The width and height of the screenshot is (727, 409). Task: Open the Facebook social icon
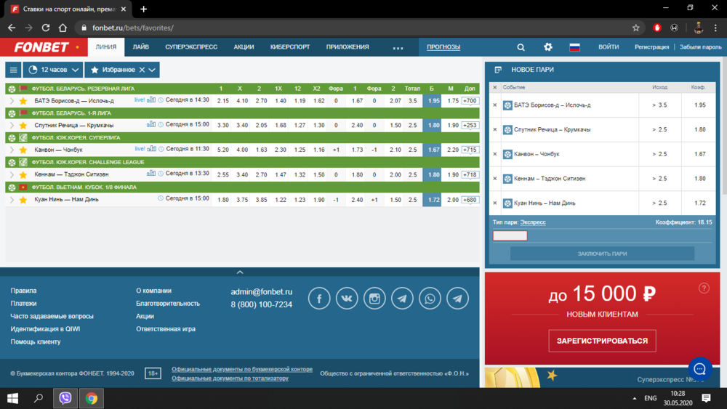coord(319,299)
